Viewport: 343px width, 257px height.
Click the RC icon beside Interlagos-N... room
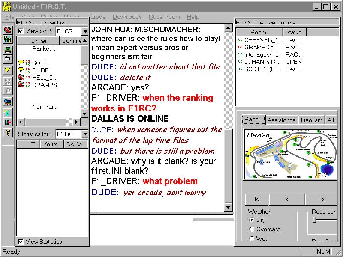(240, 54)
